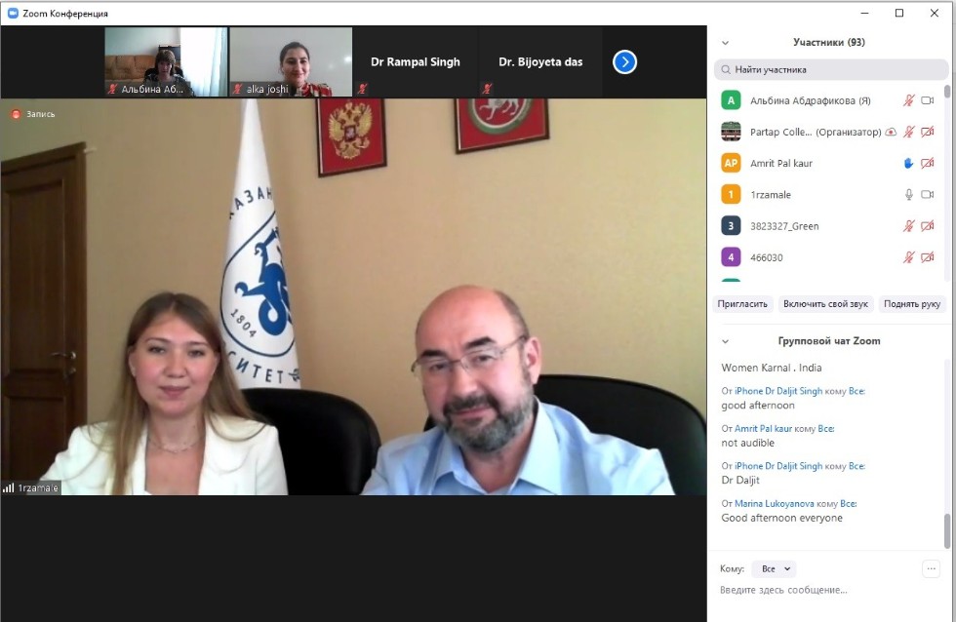The image size is (956, 622).
Task: Click the recording cloud icon for Partap College
Action: click(x=891, y=133)
